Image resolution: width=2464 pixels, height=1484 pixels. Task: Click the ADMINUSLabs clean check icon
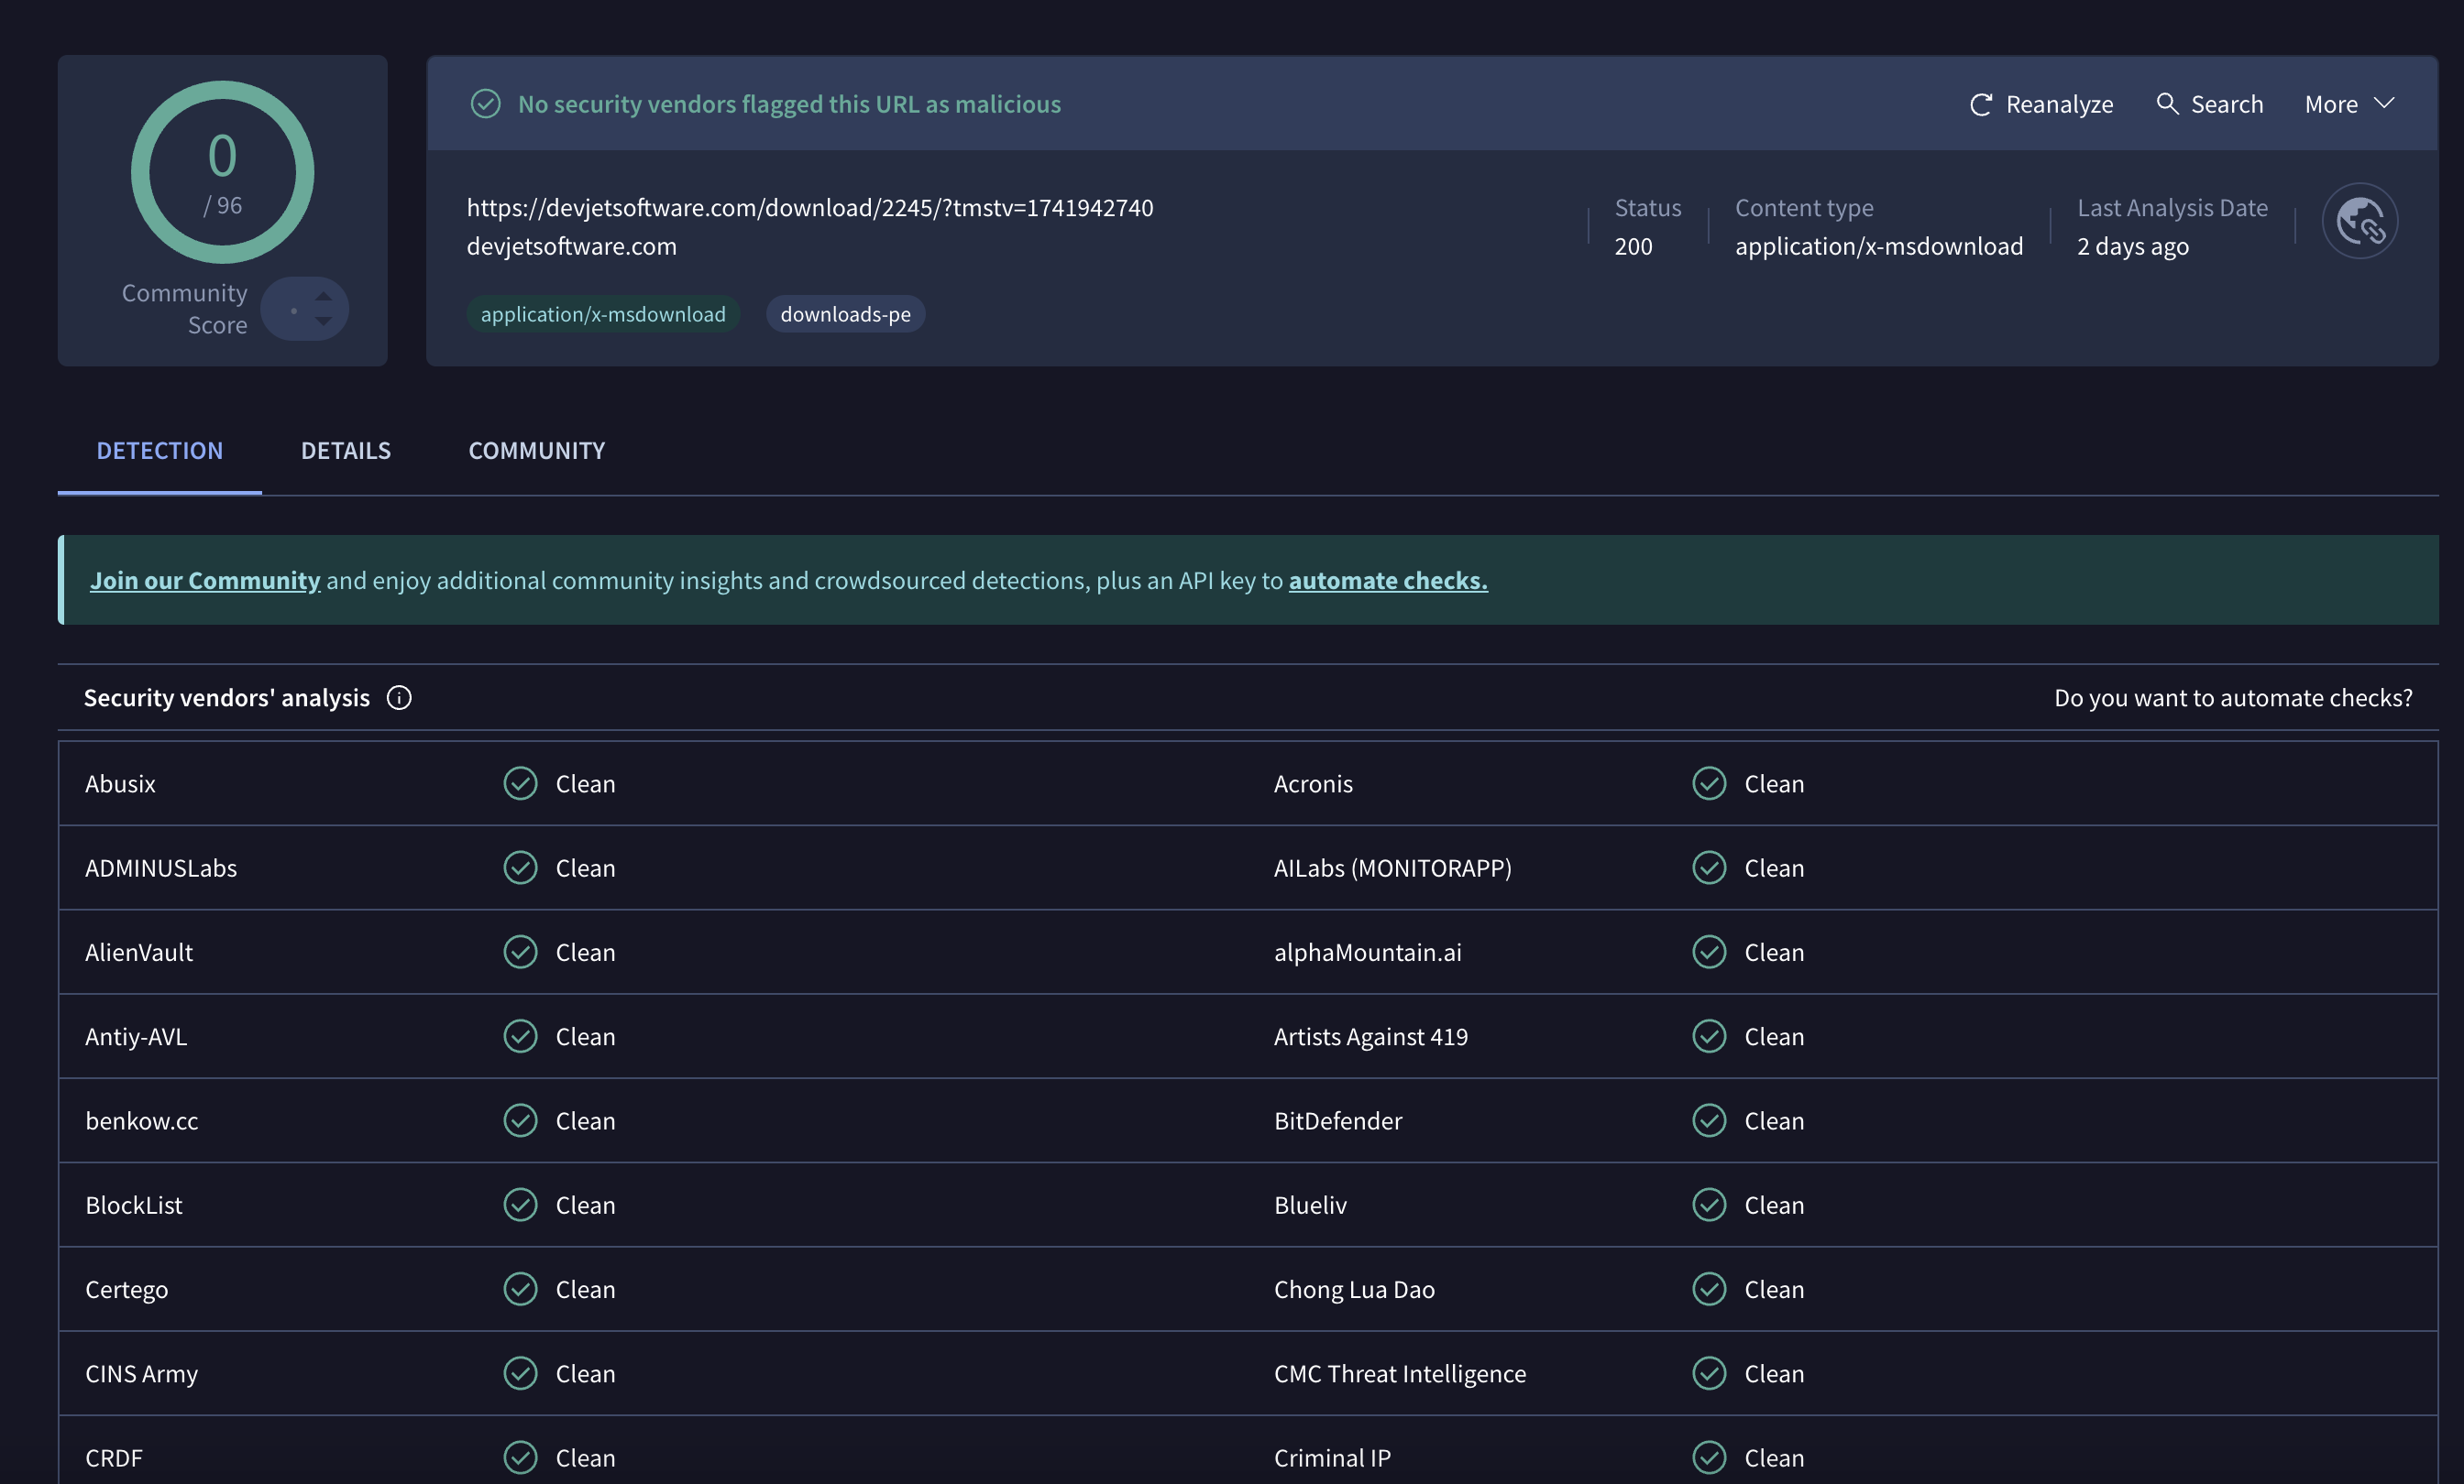click(x=520, y=867)
